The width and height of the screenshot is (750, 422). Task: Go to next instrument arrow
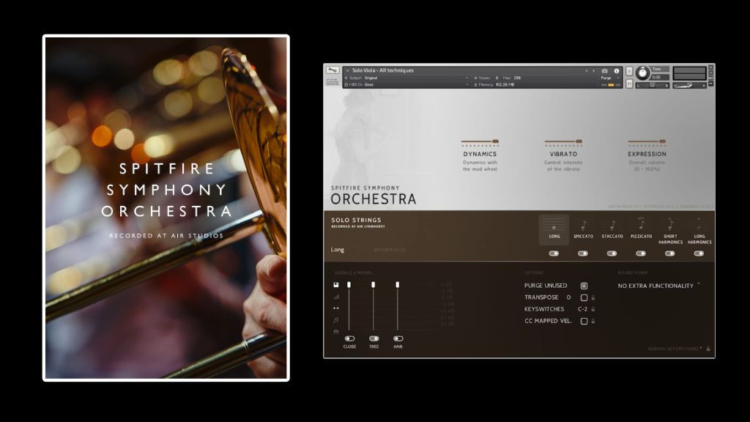pyautogui.click(x=593, y=71)
